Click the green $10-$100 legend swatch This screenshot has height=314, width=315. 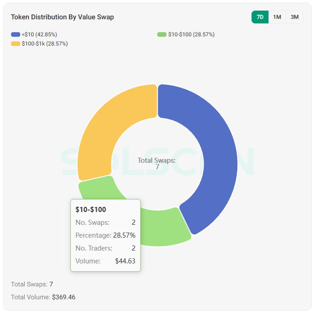(x=162, y=34)
